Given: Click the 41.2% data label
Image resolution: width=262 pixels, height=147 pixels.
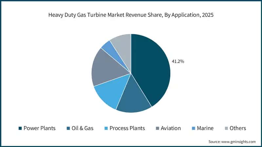Looking at the screenshot, I should (178, 61).
